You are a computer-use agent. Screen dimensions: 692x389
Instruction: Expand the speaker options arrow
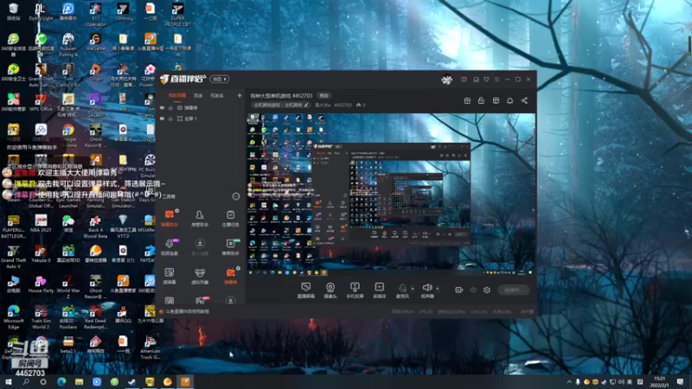click(438, 289)
